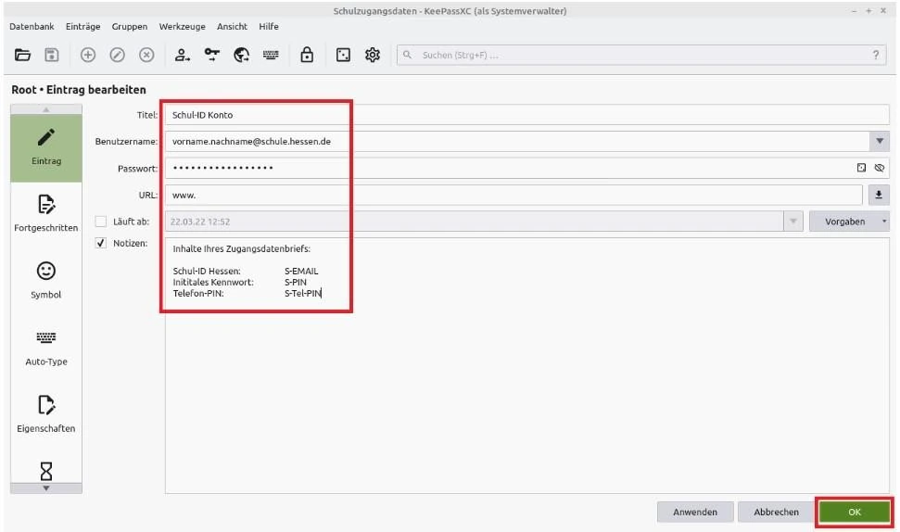Open database folder icon in toolbar
This screenshot has height=532, width=900.
tap(22, 55)
